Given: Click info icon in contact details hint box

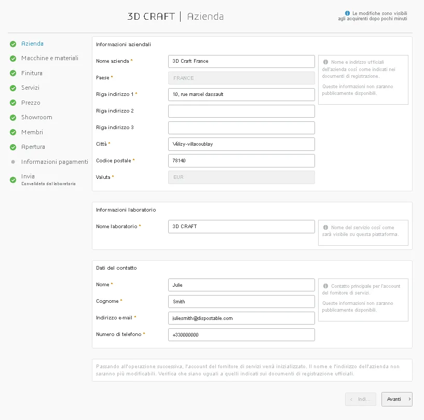Looking at the screenshot, I should 325,286.
